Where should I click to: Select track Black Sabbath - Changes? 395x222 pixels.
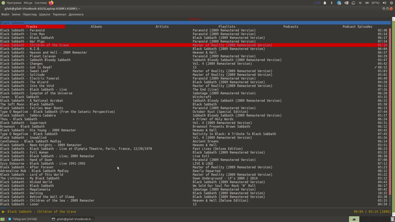coord(21,64)
